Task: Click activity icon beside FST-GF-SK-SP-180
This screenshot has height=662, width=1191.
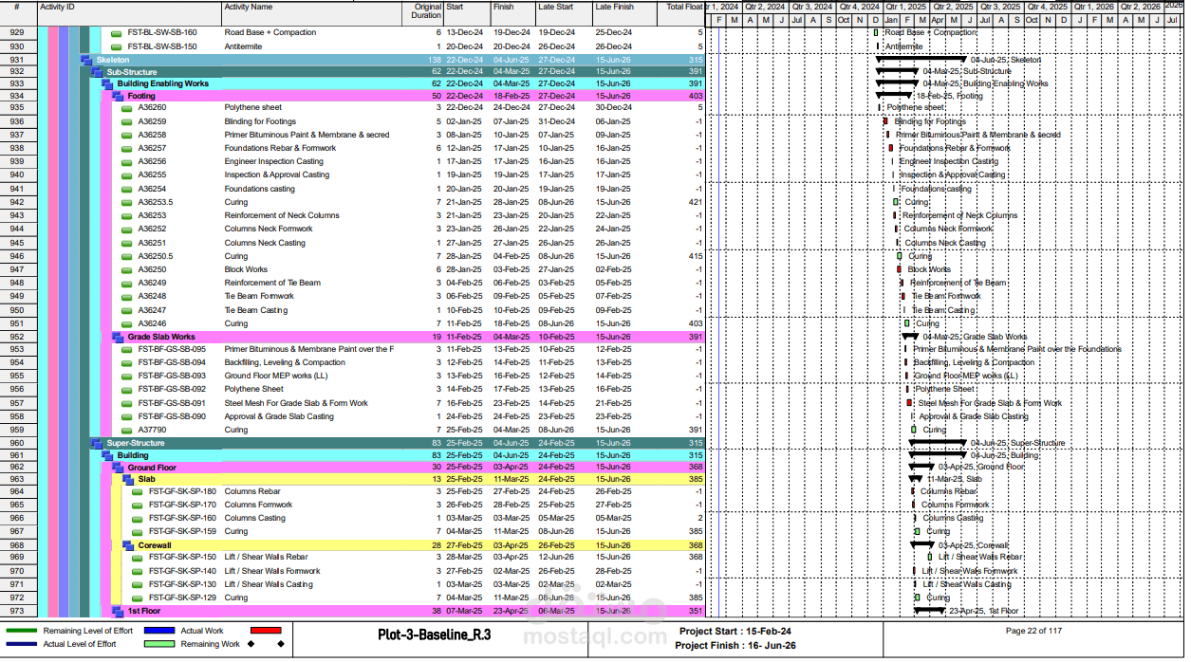Action: coord(138,491)
